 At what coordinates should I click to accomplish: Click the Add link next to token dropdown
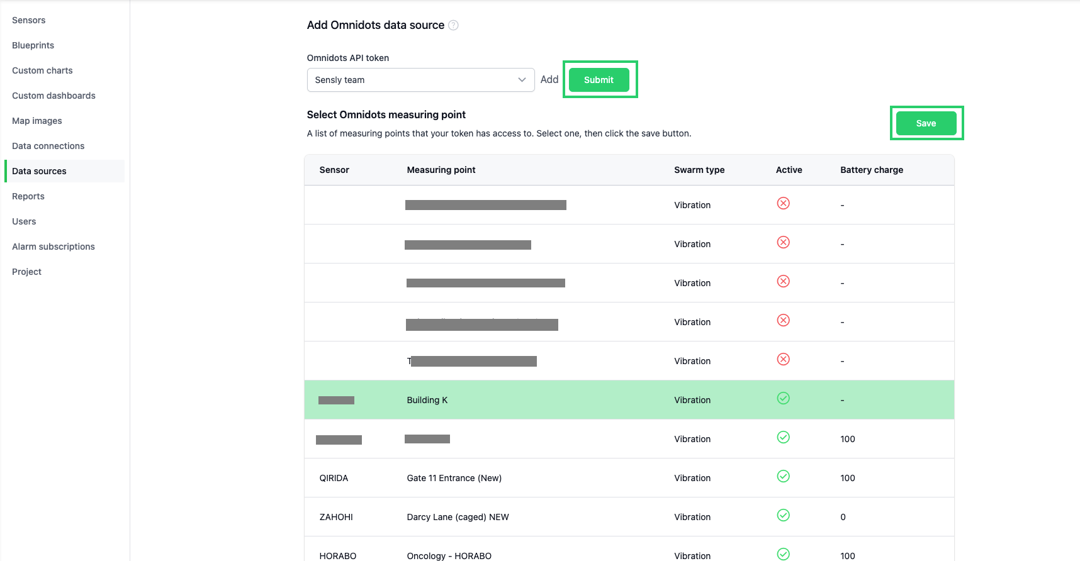tap(549, 79)
